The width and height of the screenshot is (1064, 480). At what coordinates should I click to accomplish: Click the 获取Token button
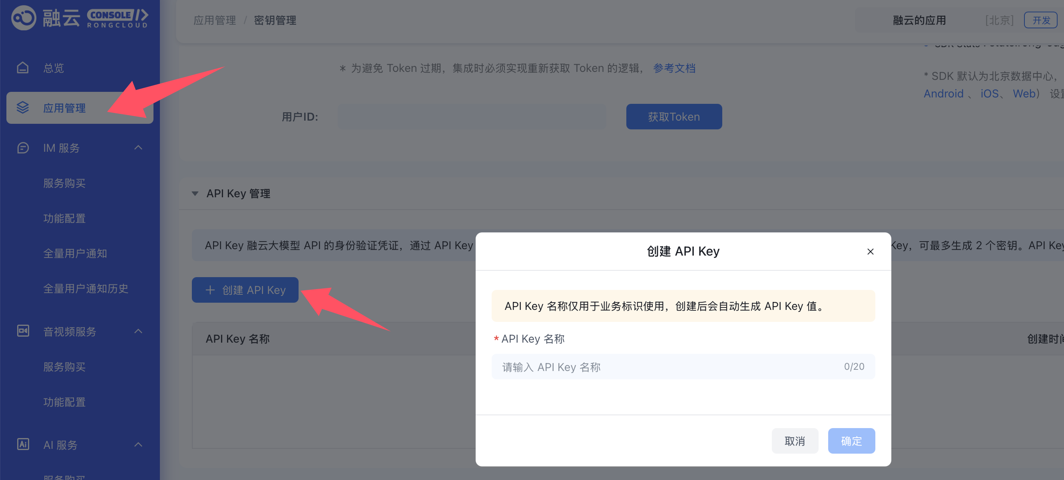coord(673,117)
